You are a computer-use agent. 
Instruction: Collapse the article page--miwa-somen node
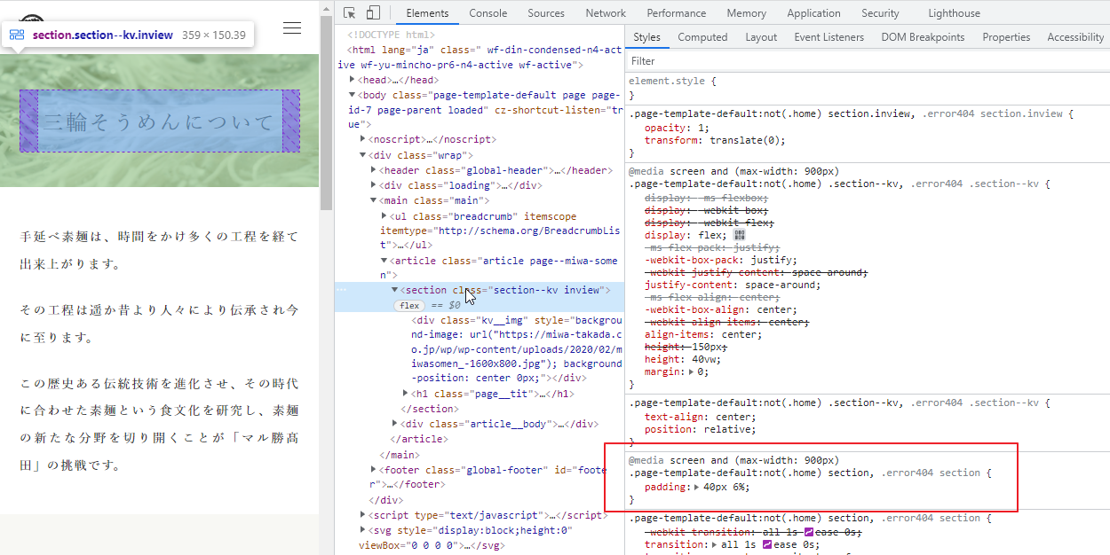pos(385,261)
